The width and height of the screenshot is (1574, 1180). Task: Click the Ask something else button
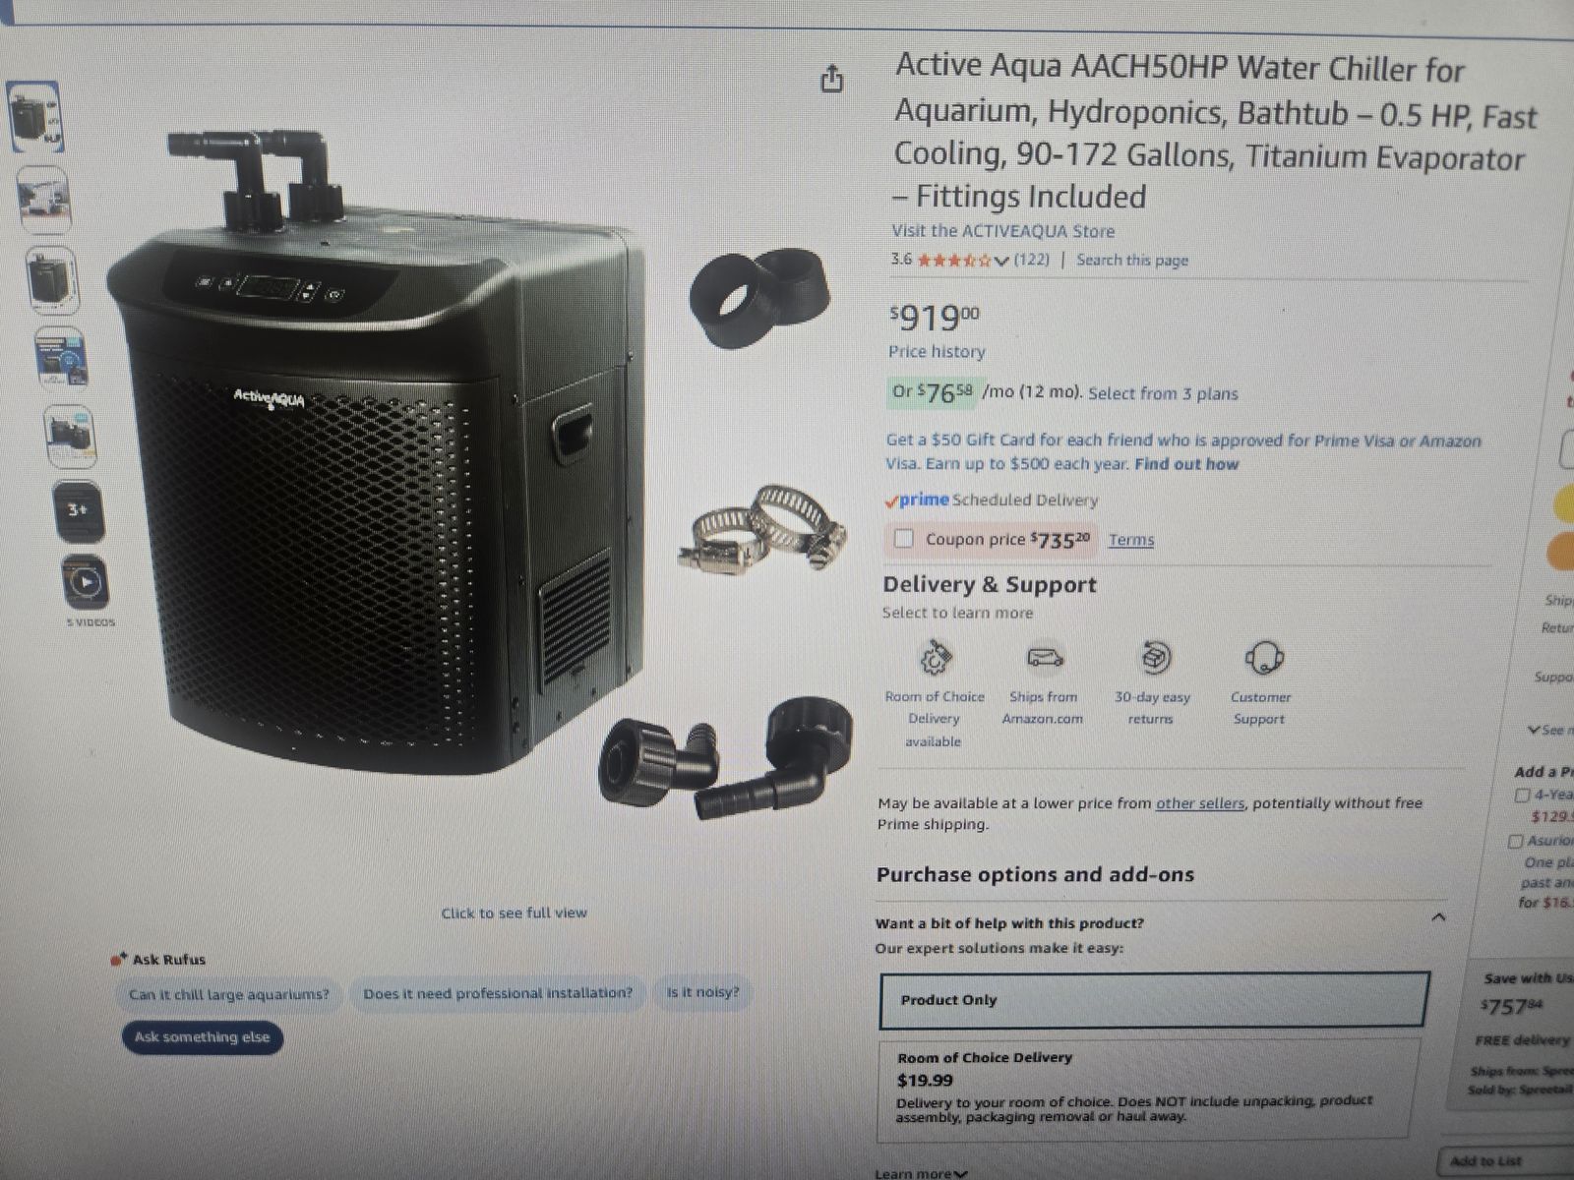pyautogui.click(x=203, y=1037)
